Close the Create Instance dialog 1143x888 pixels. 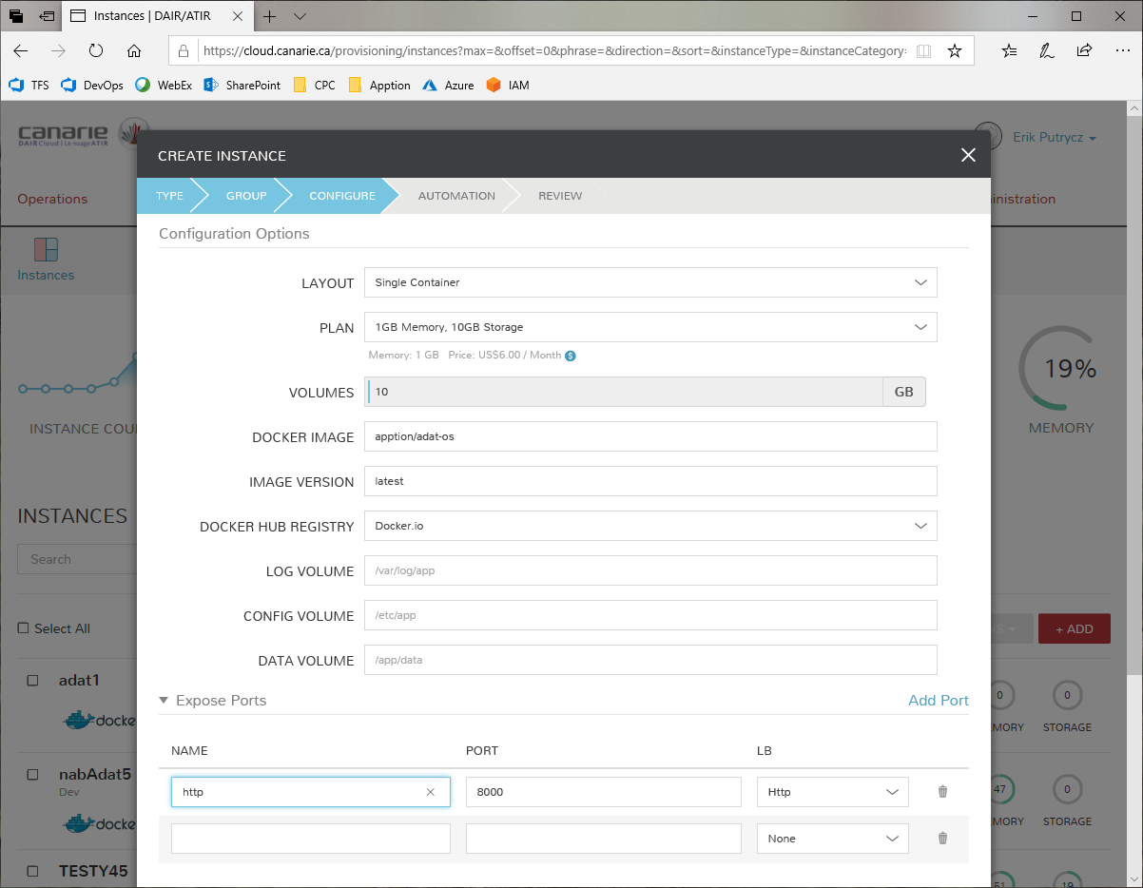(x=968, y=155)
